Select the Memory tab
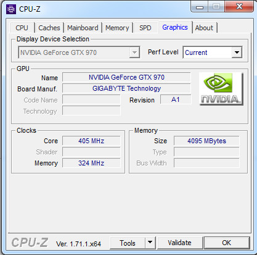Viewport: 257px width, 255px height. 117,28
